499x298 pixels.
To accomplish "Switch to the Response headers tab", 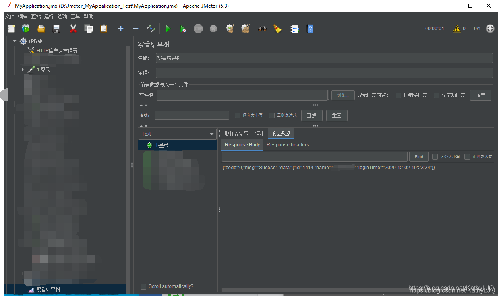I will coord(288,145).
